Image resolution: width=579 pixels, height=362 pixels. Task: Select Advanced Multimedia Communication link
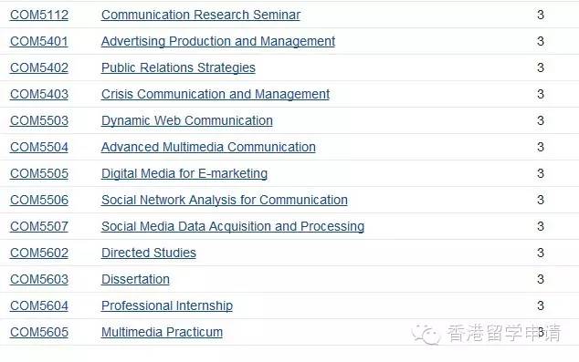coord(208,148)
